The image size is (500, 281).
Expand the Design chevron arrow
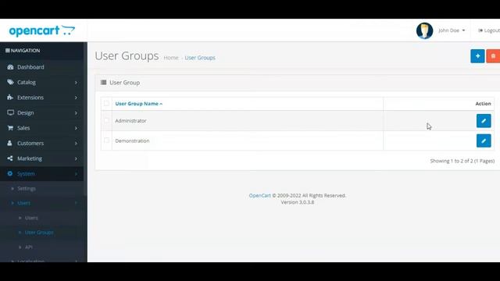(x=76, y=112)
